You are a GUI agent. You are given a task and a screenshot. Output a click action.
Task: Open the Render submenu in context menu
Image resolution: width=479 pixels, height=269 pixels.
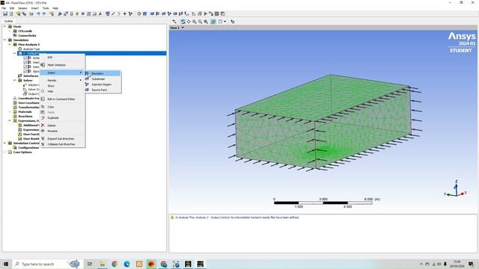(x=62, y=80)
